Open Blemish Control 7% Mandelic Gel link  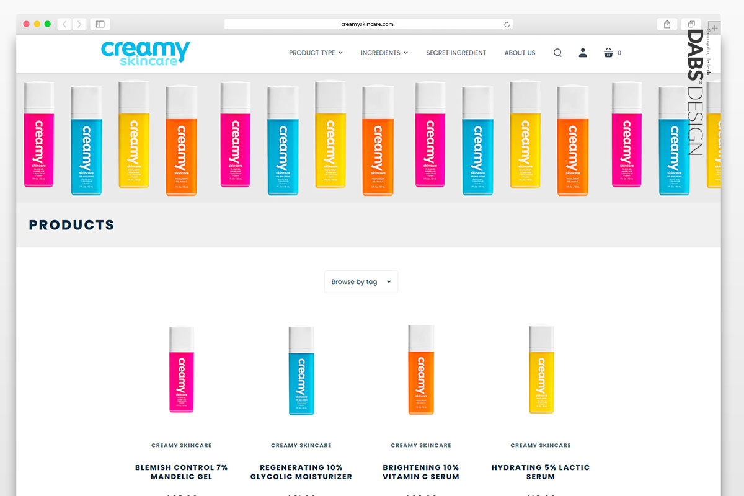point(182,472)
